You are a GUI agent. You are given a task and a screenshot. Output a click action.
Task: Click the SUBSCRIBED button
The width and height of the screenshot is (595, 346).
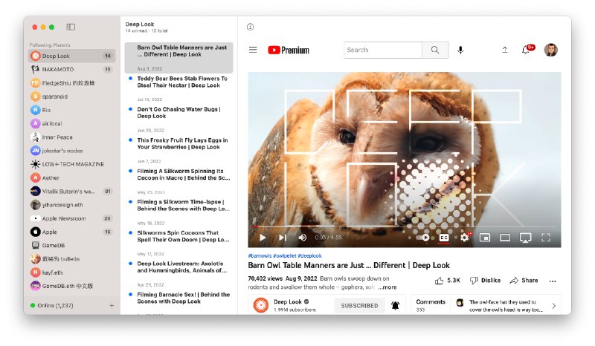(x=358, y=305)
